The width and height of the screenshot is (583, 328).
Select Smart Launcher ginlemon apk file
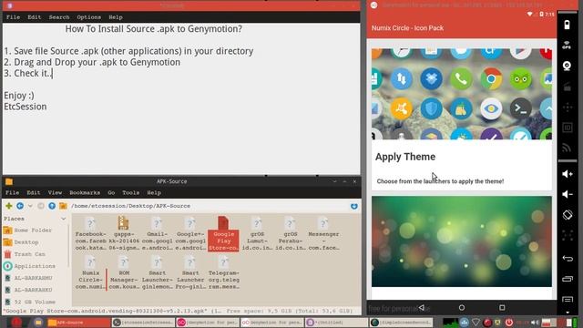[x=157, y=272]
